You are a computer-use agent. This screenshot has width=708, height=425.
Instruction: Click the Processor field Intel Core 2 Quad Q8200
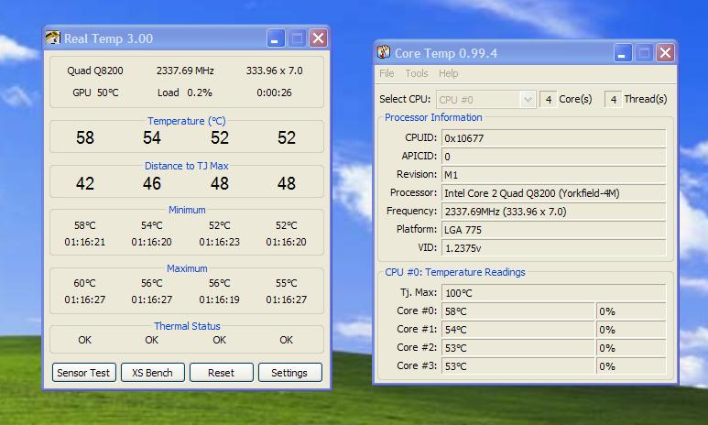553,193
